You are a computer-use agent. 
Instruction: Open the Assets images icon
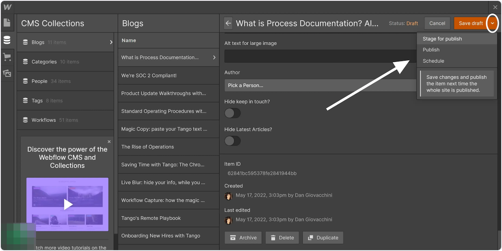7,73
